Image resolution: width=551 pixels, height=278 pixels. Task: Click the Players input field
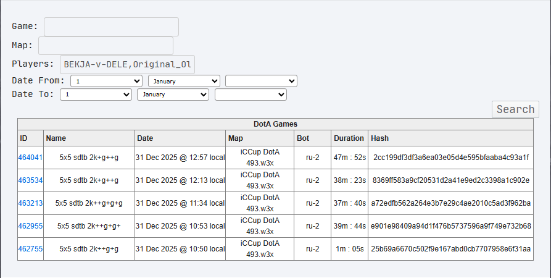click(127, 64)
